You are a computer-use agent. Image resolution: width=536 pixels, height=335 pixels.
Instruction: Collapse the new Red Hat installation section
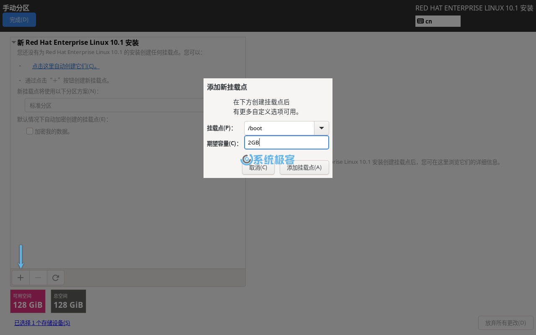(x=14, y=43)
